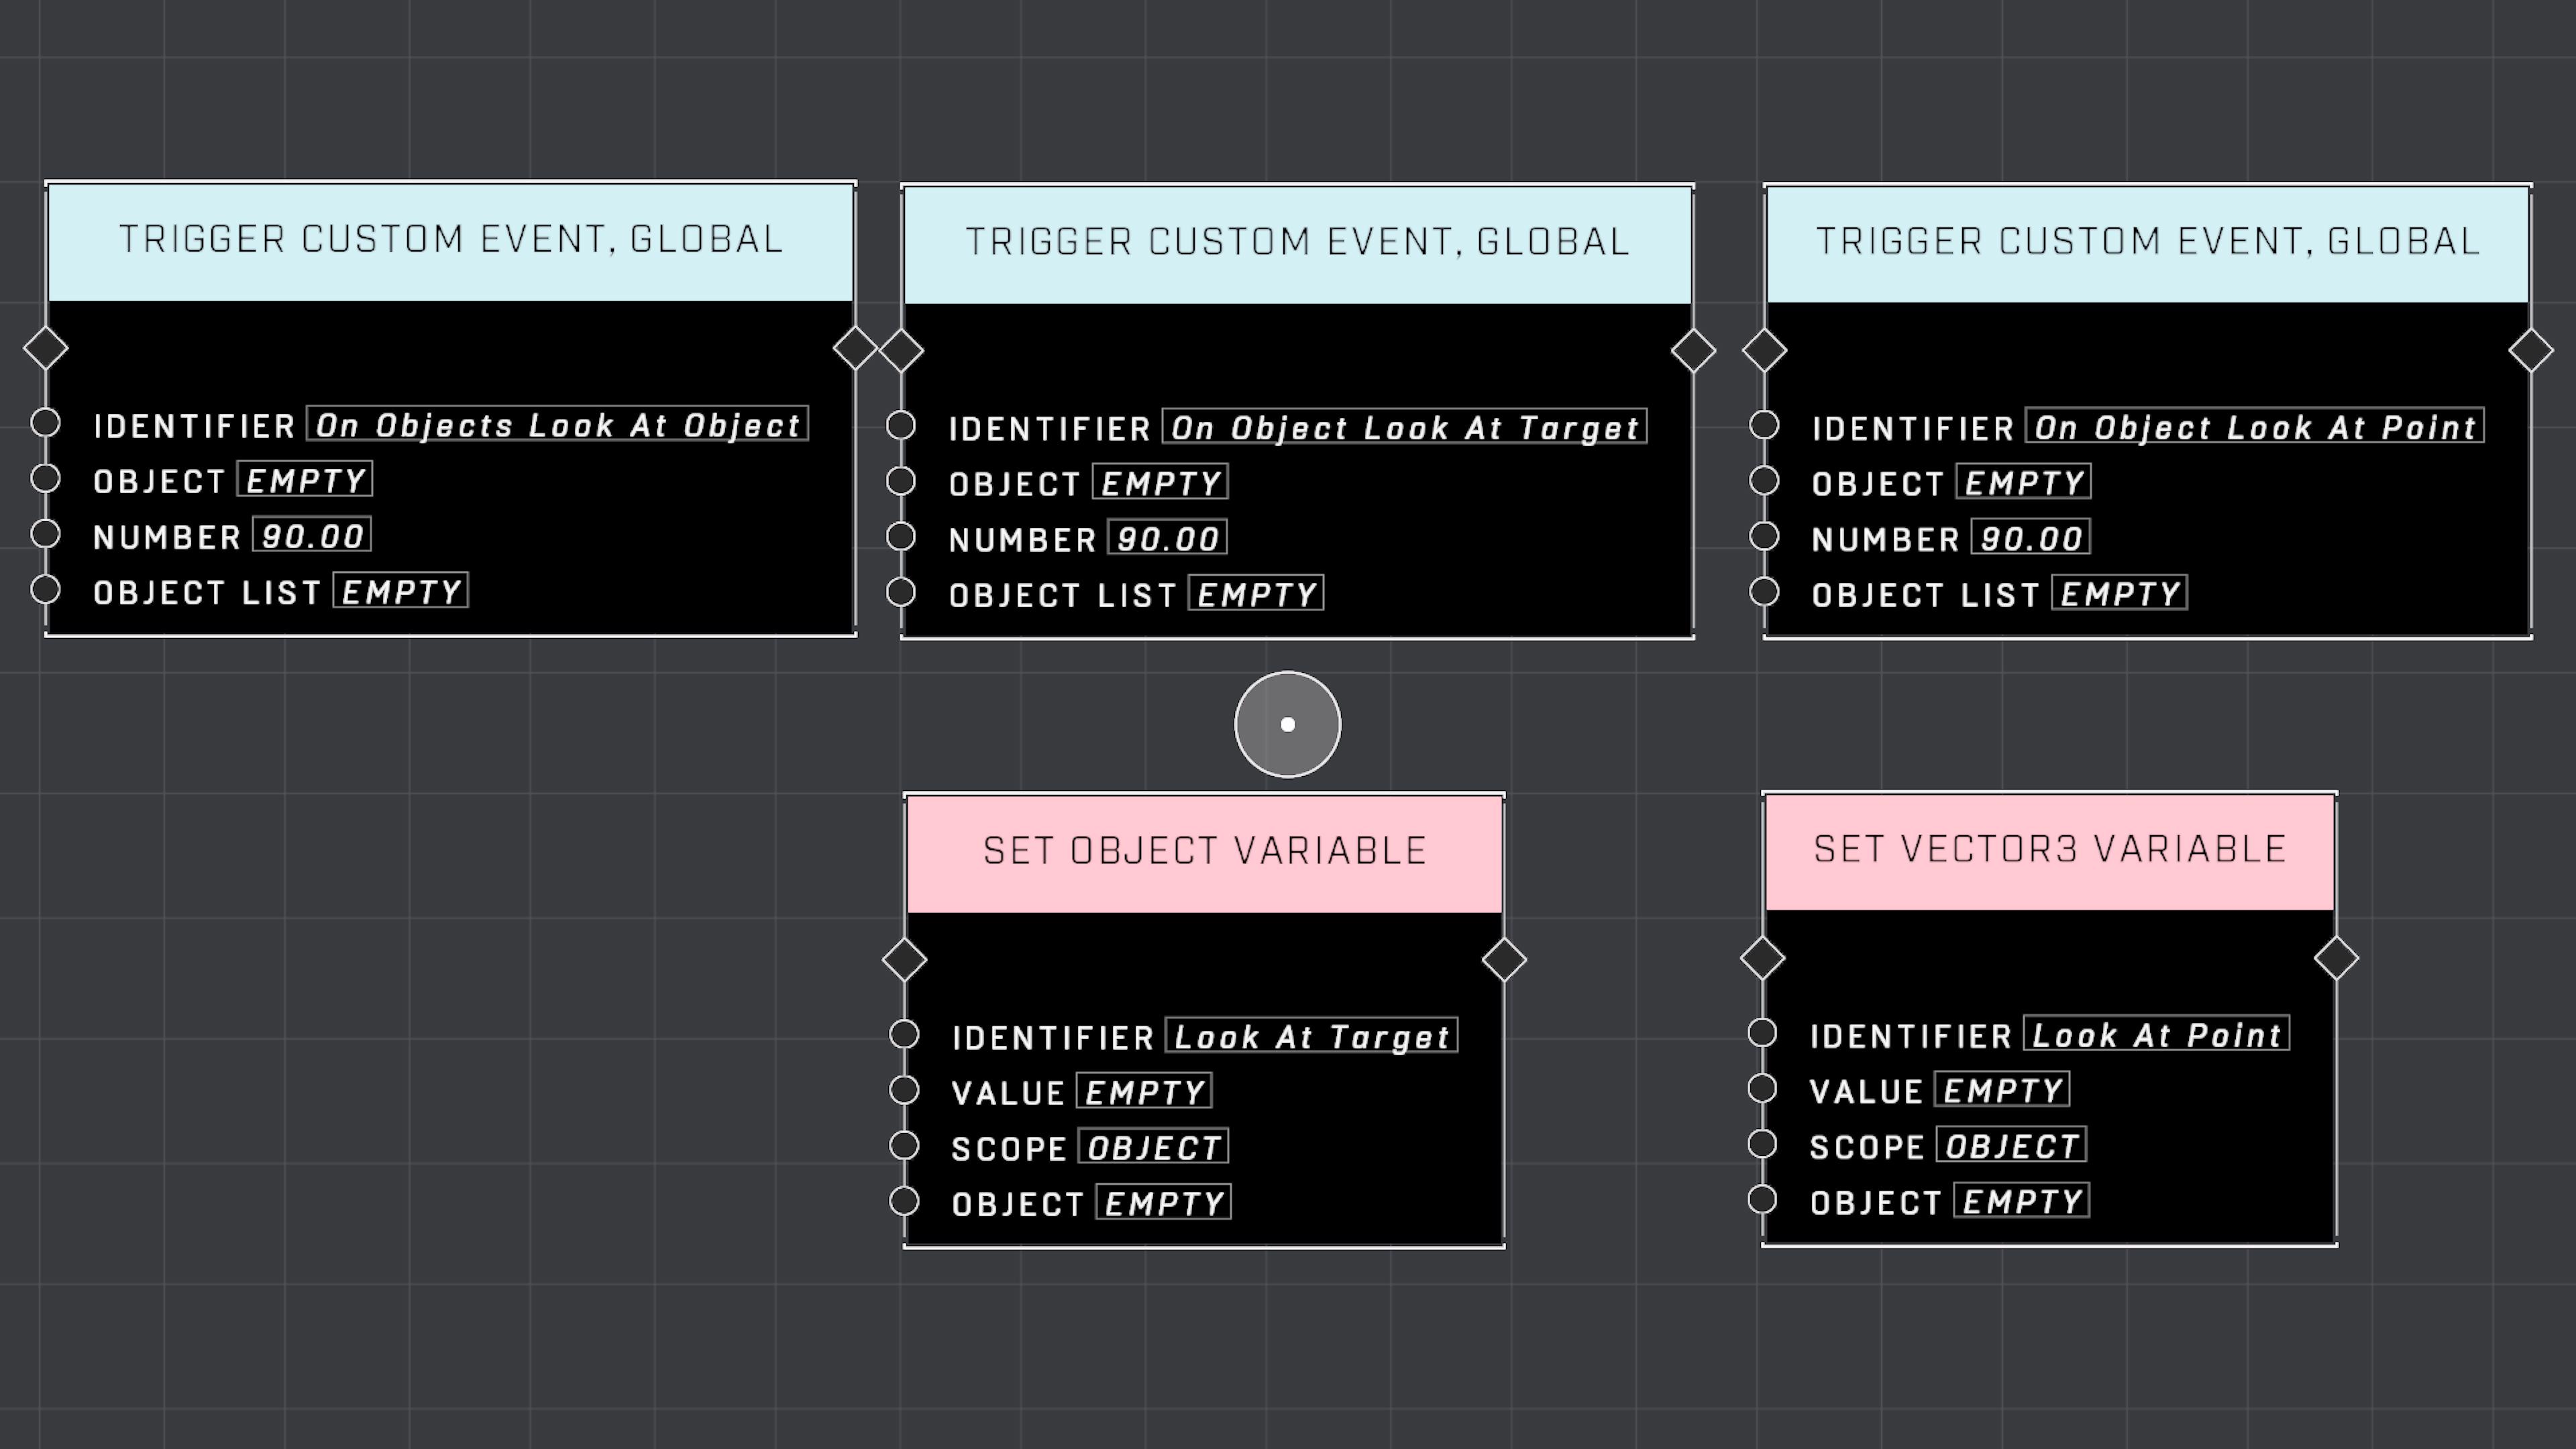Open Value EMPTY field on Set Object Variable node
2576x1449 pixels.
(1145, 1091)
